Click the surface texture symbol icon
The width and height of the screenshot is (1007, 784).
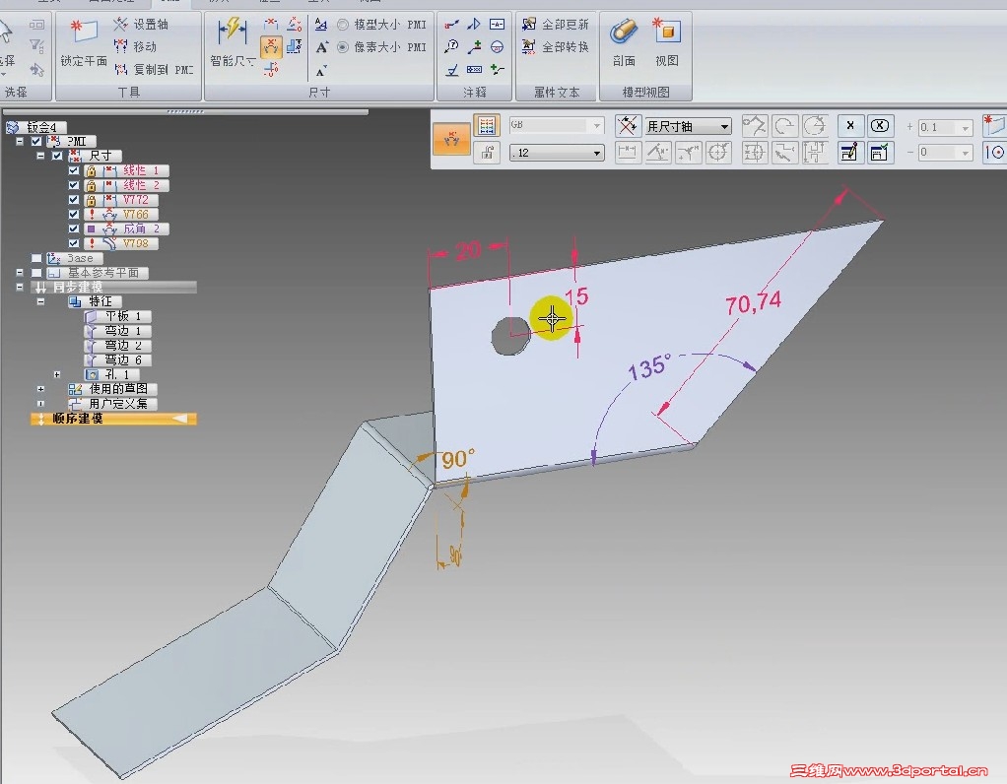click(451, 69)
